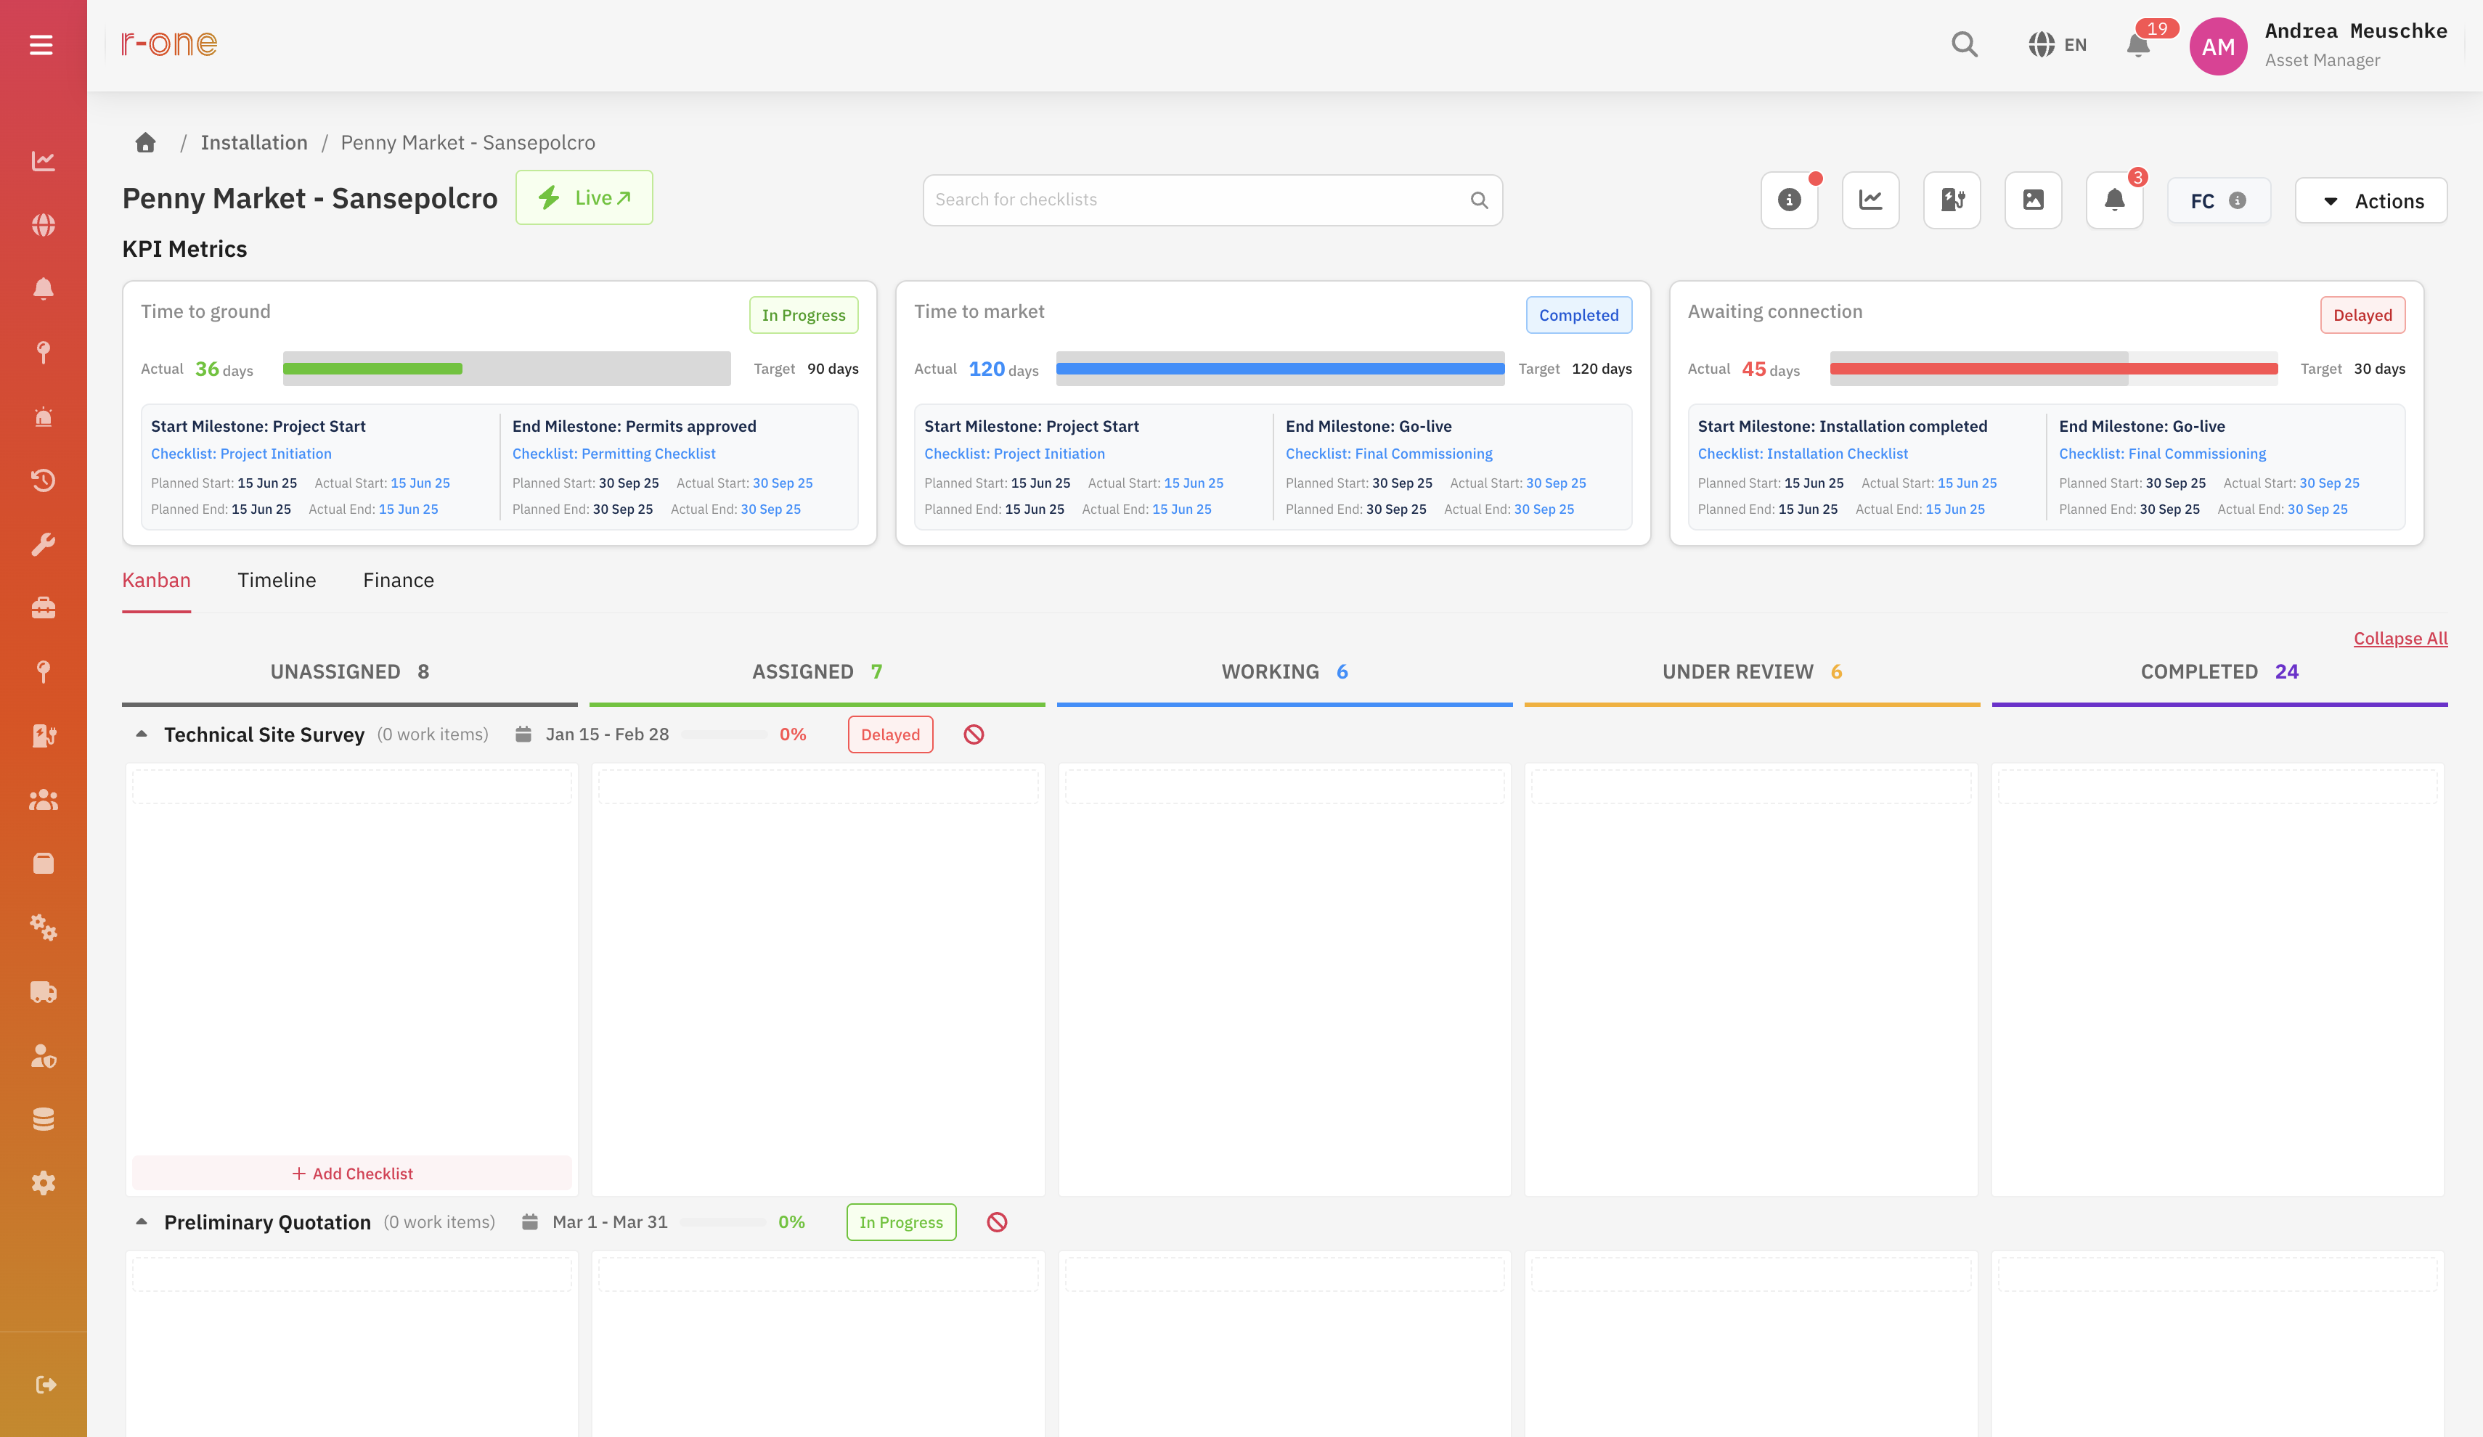Viewport: 2483px width, 1437px height.
Task: Click the r-one logo
Action: (x=169, y=44)
